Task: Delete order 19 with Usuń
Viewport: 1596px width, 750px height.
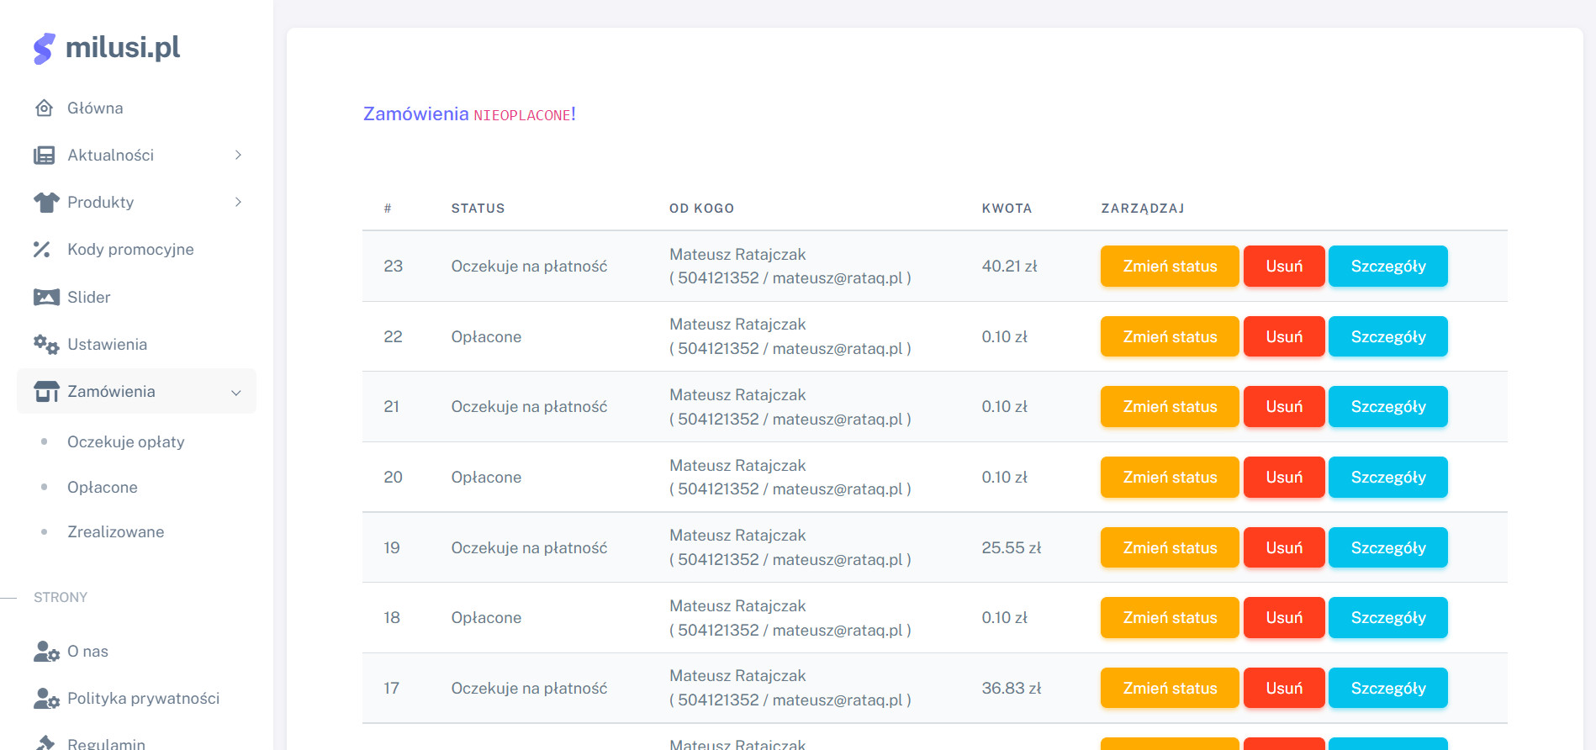Action: (1284, 547)
